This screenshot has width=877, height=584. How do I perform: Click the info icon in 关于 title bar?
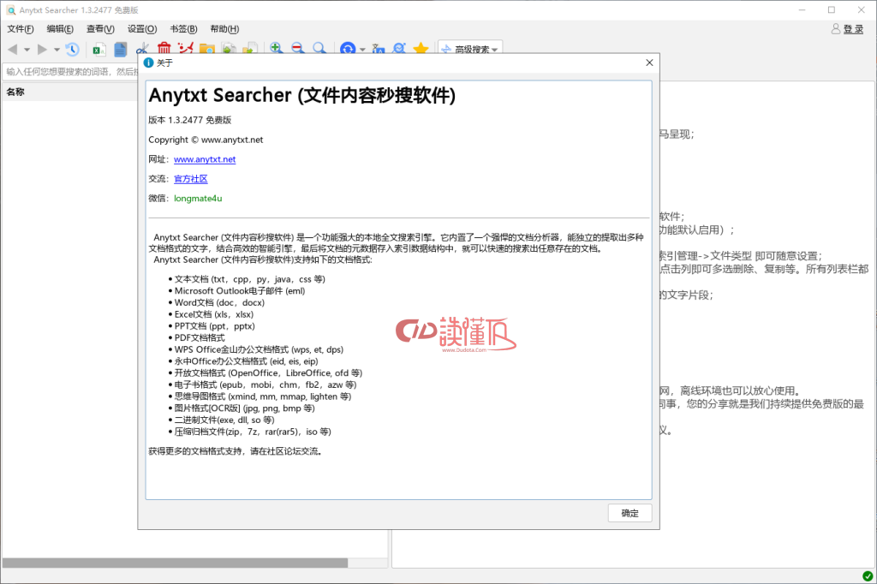click(148, 63)
